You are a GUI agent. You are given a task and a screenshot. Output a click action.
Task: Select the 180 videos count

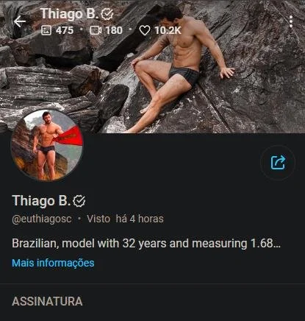(114, 30)
